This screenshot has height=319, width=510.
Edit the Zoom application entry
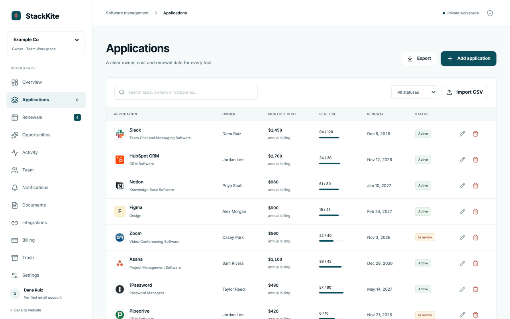click(x=462, y=238)
